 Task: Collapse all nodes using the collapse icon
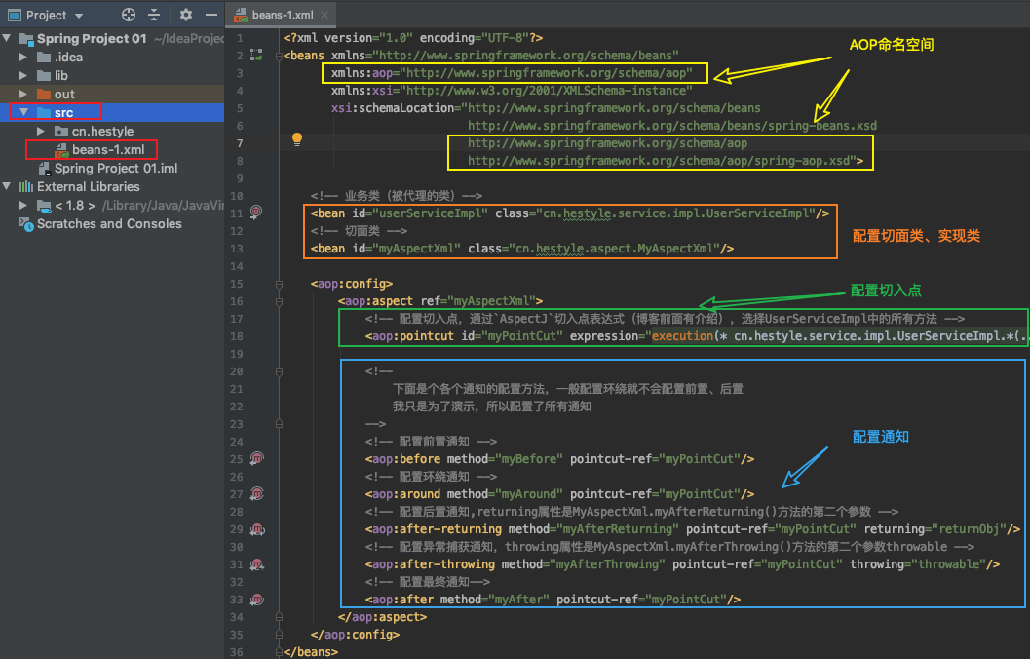[156, 16]
